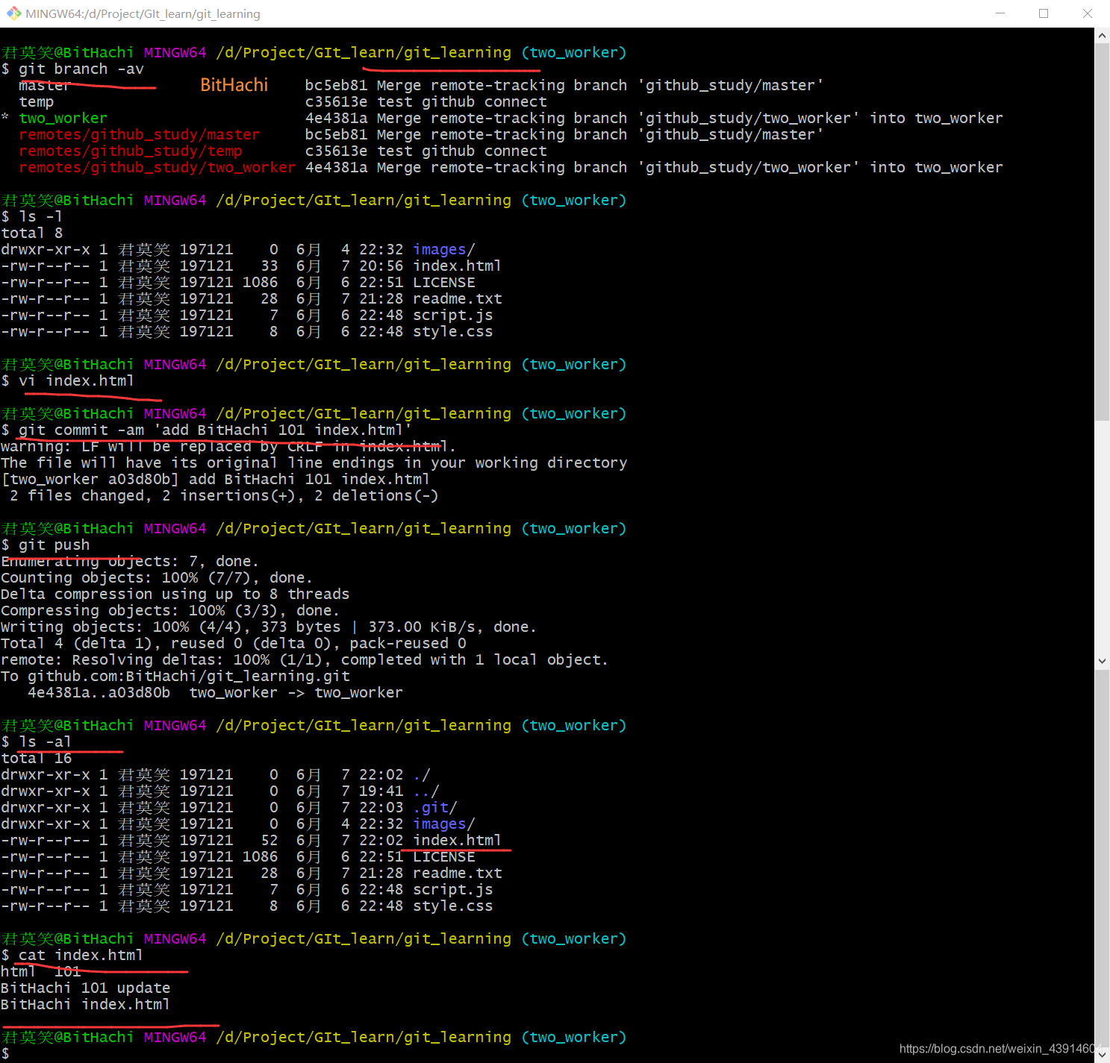
Task: Click 'remotes/github_study/master' branch line
Action: (140, 135)
